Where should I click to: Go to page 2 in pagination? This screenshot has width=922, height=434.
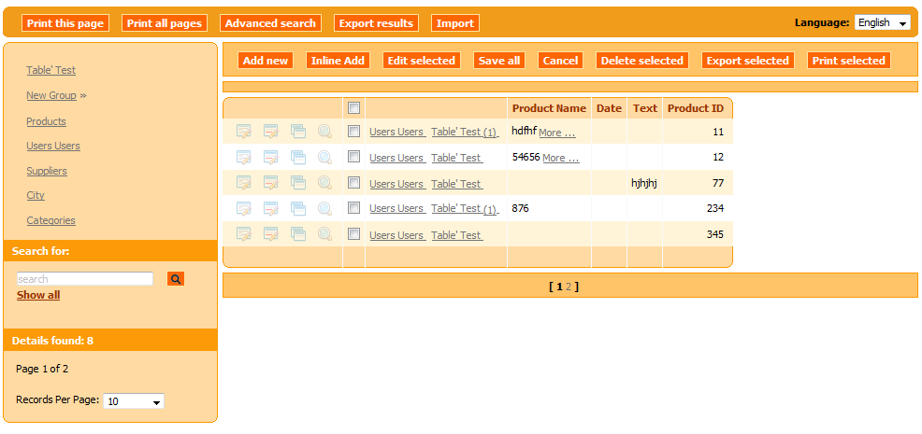[569, 287]
